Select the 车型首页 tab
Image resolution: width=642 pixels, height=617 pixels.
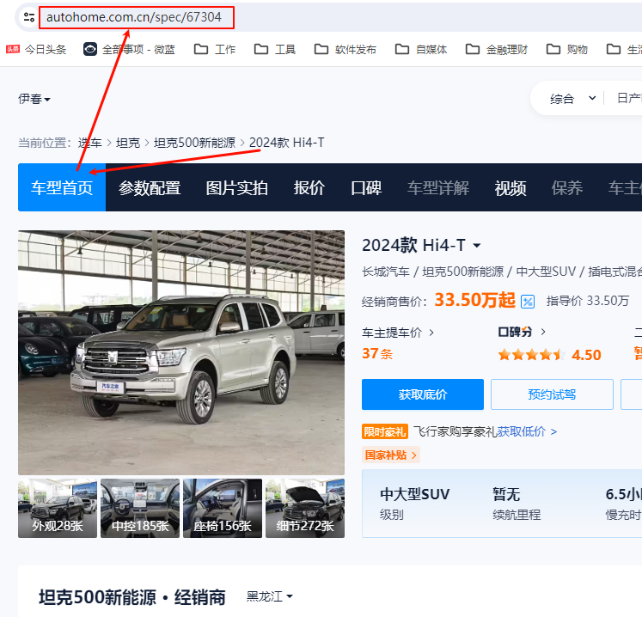(62, 187)
